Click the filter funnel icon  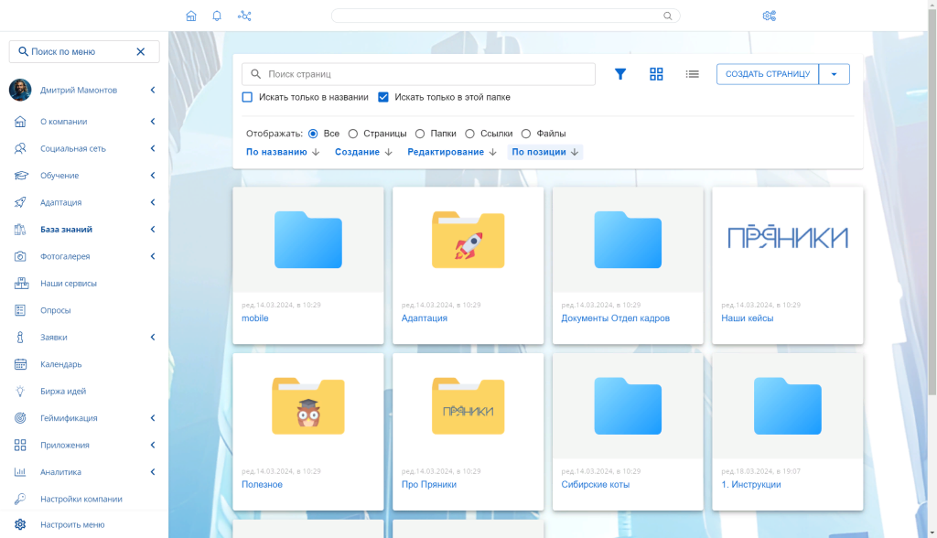620,74
